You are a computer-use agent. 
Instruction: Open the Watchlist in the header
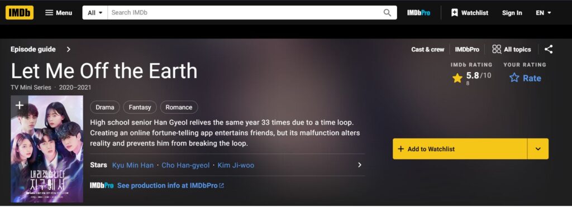coord(469,13)
